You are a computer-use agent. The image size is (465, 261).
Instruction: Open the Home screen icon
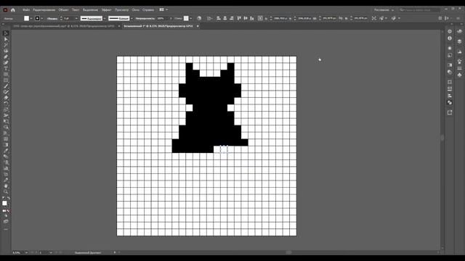pos(13,9)
